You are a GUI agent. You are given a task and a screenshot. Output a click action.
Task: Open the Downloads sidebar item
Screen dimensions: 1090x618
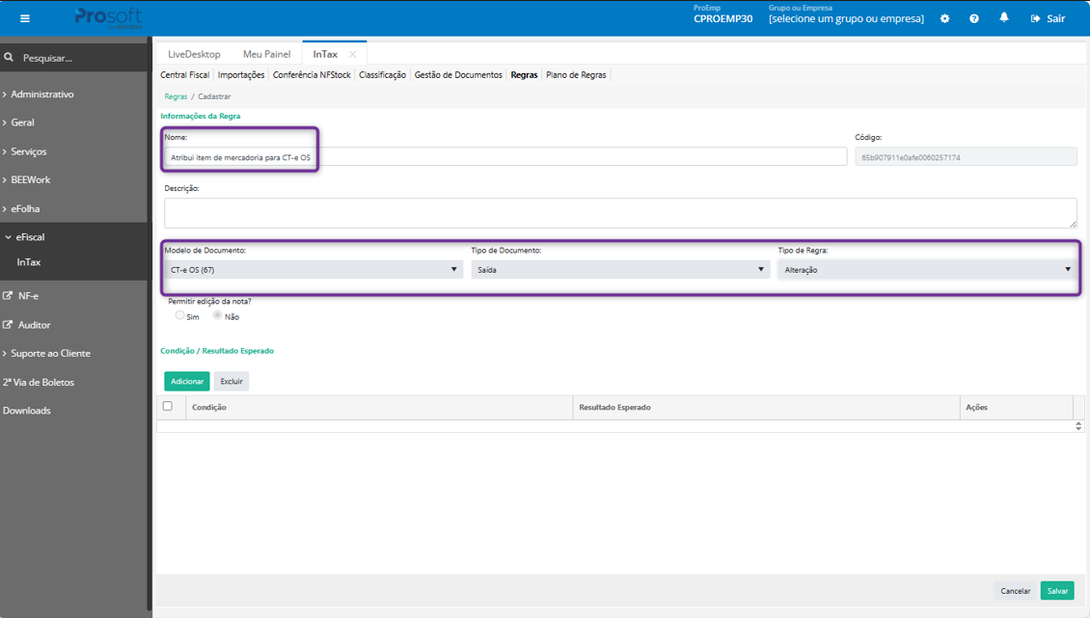click(26, 411)
